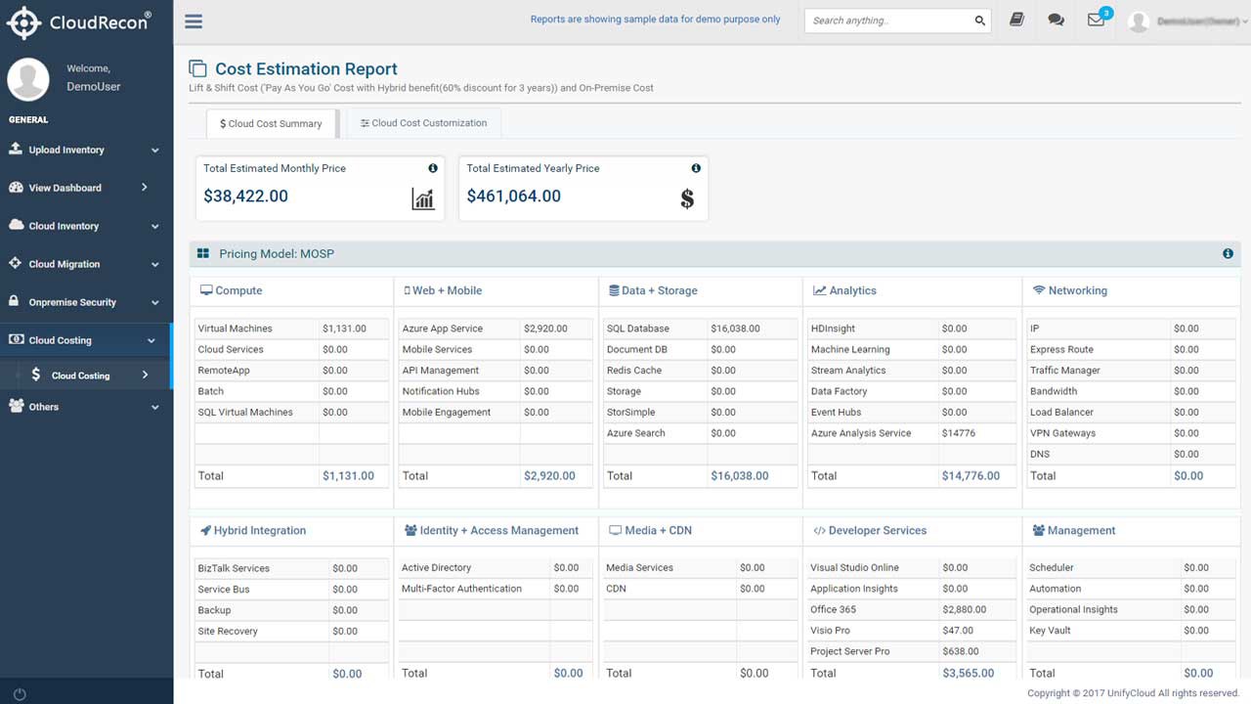1251x704 pixels.
Task: Click the Analytics chart icon
Action: pyautogui.click(x=819, y=290)
